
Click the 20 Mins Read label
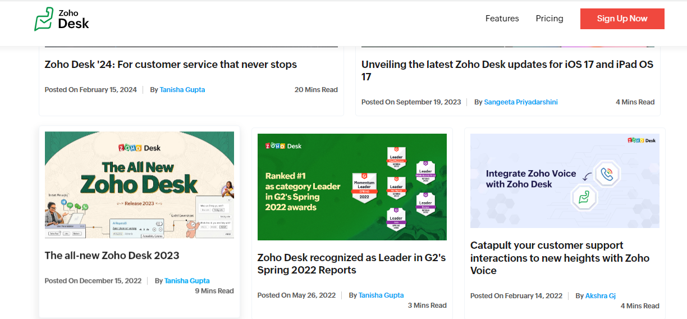[x=316, y=90]
